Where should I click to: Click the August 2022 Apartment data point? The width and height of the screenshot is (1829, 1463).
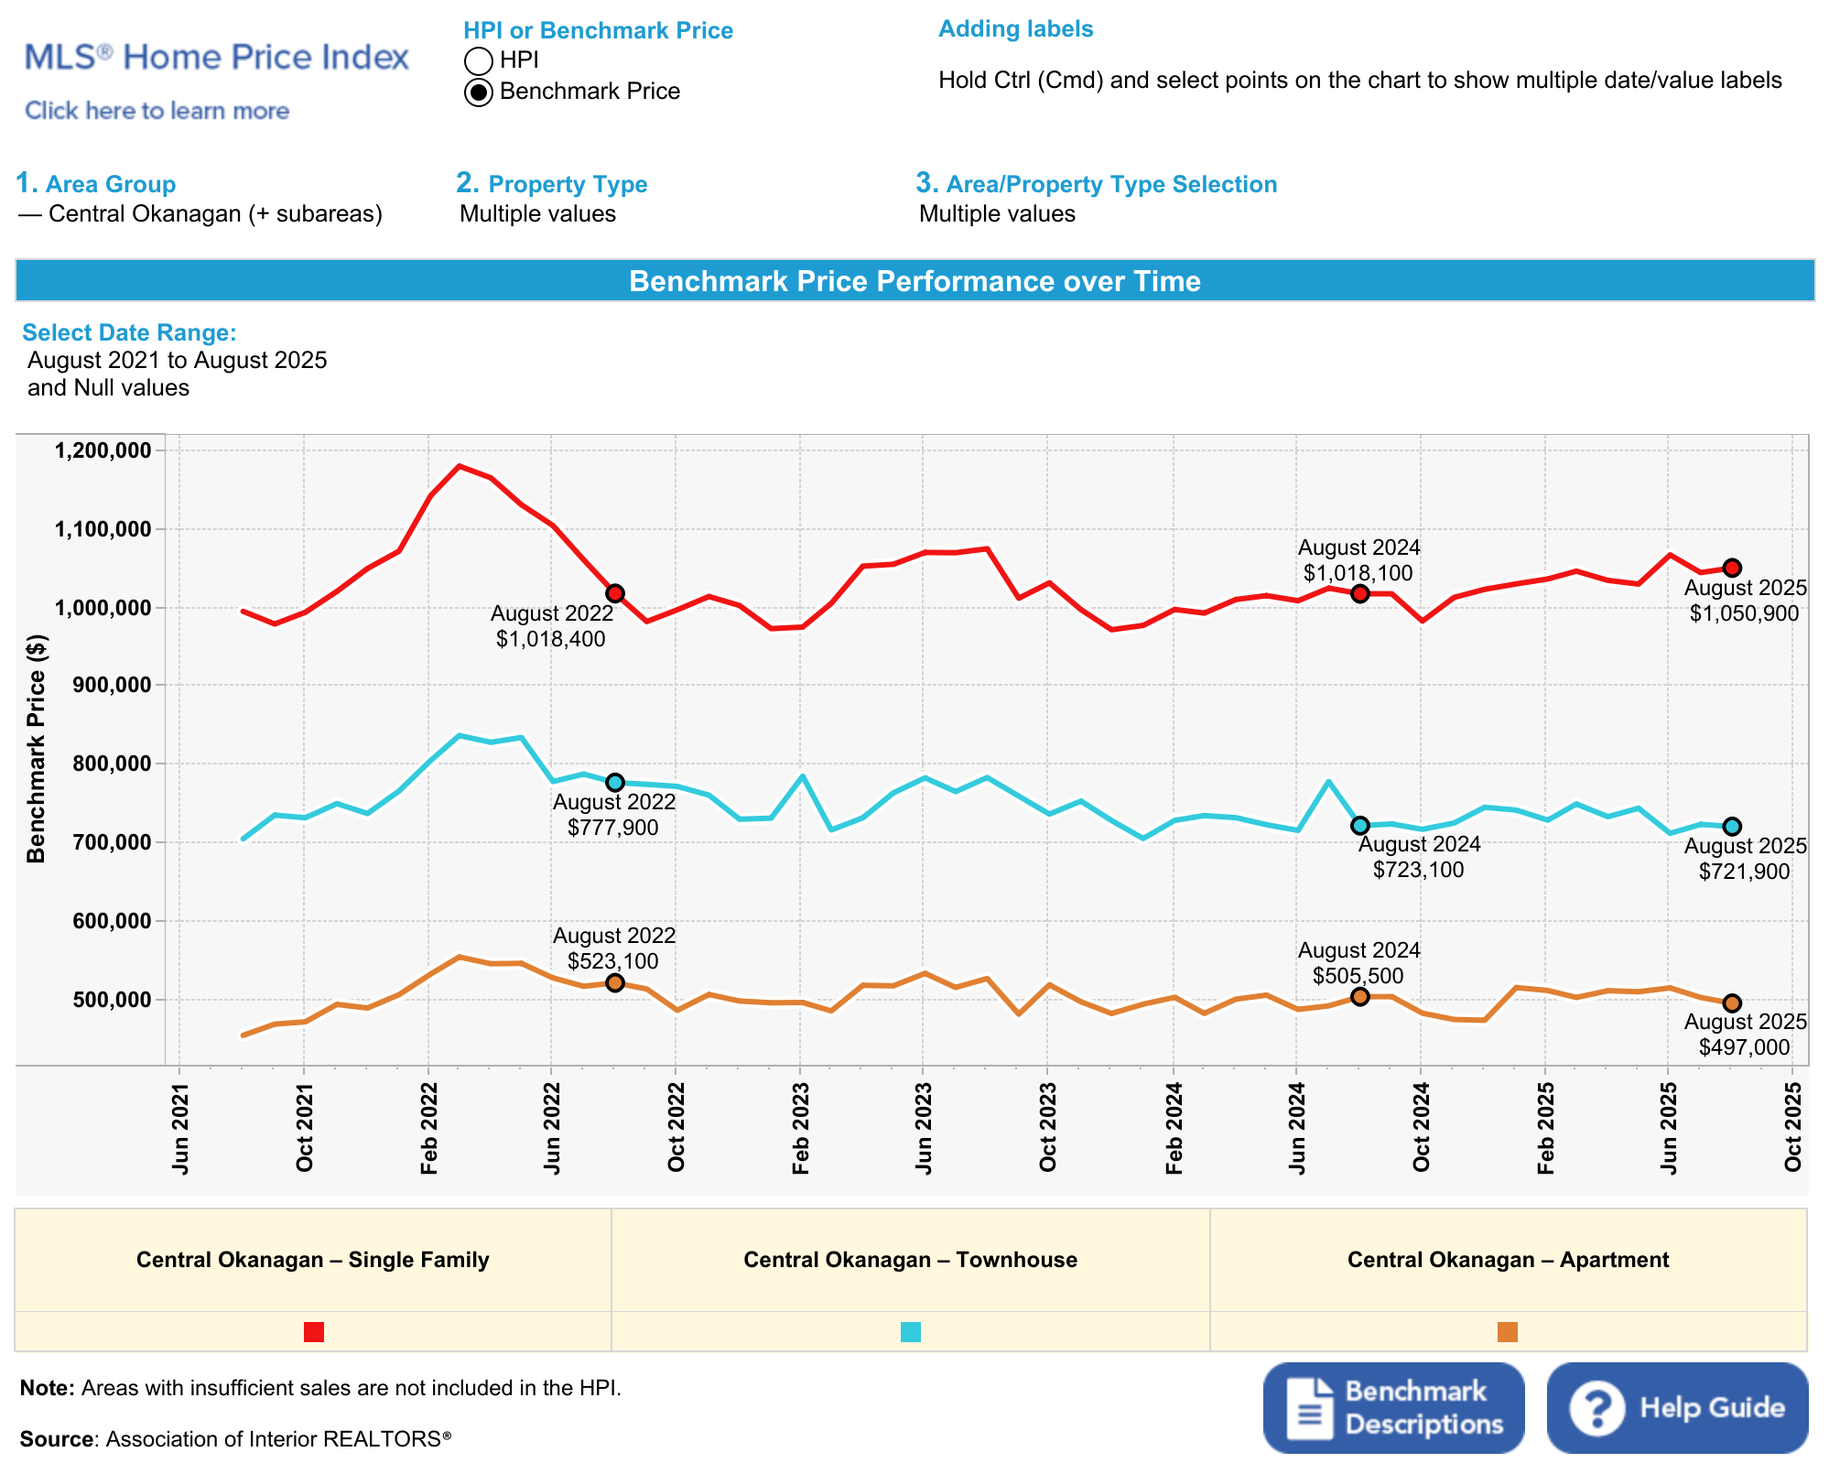coord(615,983)
